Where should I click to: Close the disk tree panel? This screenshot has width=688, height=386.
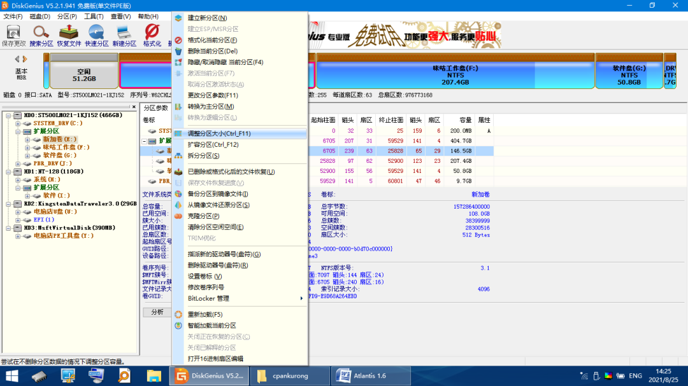[134, 107]
